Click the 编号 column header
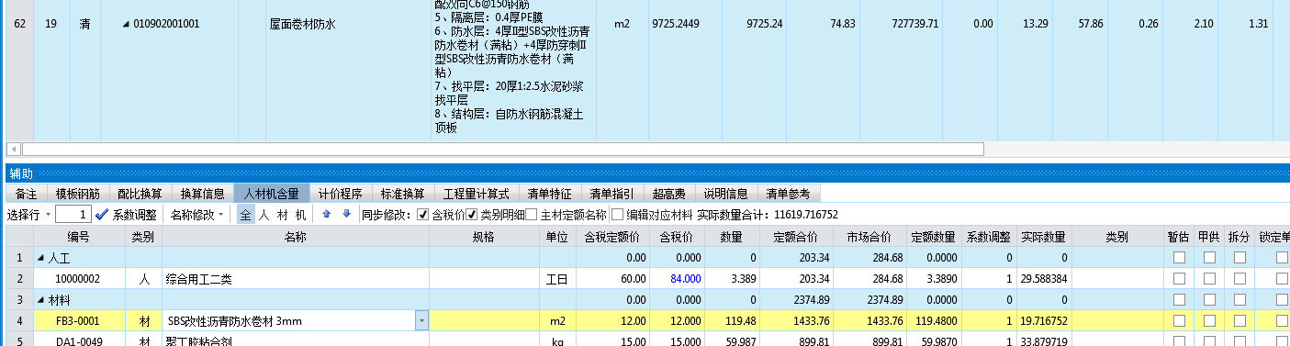This screenshot has height=346, width=1290. click(x=78, y=237)
